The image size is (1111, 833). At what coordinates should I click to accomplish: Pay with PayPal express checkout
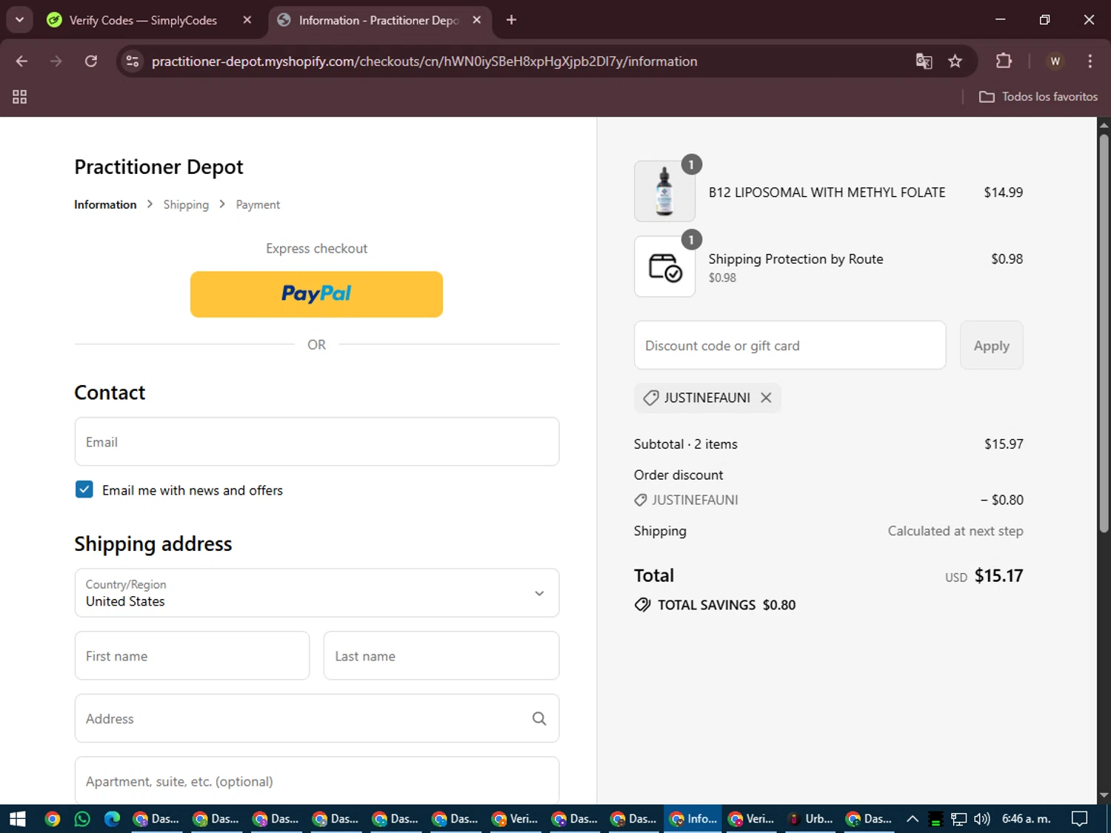coord(316,294)
